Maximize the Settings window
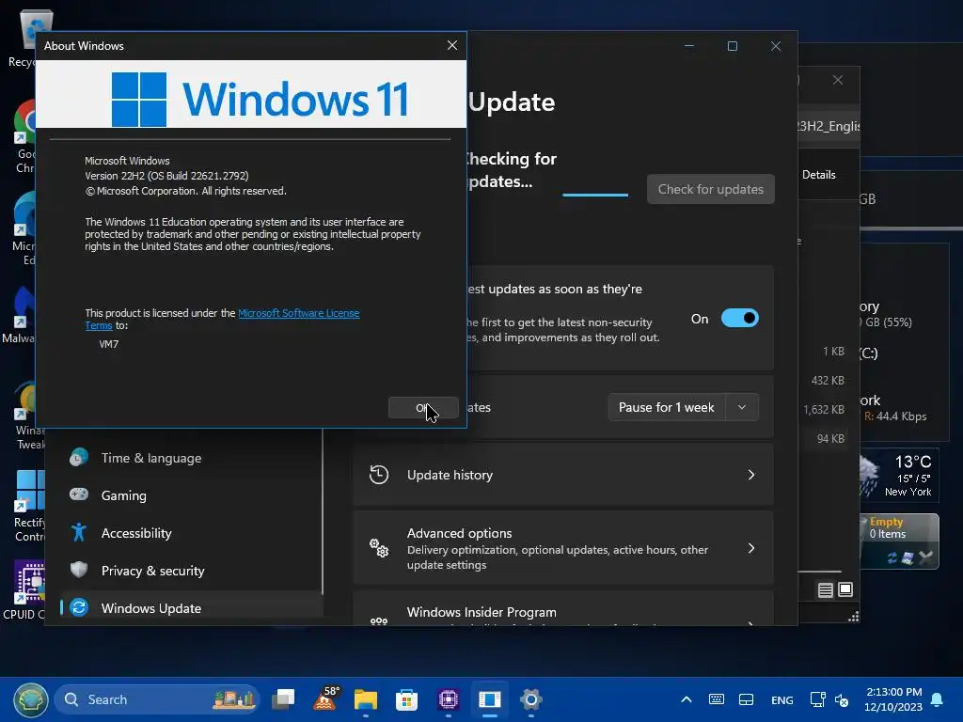This screenshot has width=963, height=722. pyautogui.click(x=732, y=46)
